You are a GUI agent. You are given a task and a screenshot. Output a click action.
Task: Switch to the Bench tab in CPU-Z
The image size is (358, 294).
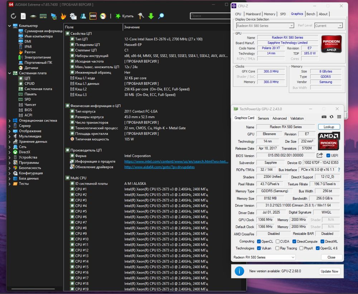[311, 14]
